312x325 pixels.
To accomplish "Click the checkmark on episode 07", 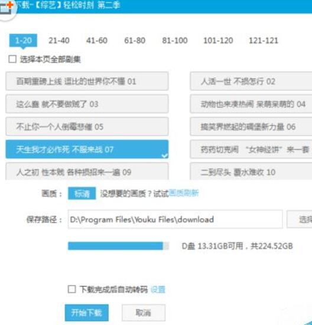I will tap(165, 156).
